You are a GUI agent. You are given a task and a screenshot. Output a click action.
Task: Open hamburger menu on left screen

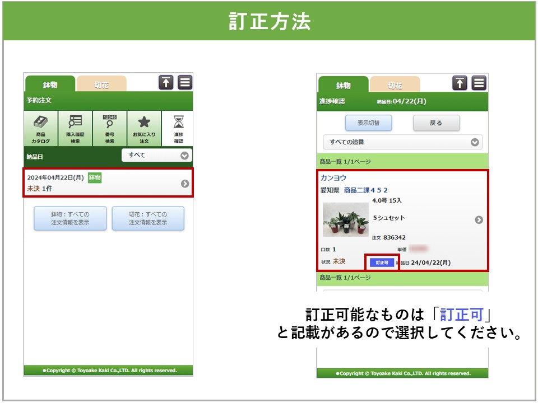coord(185,82)
